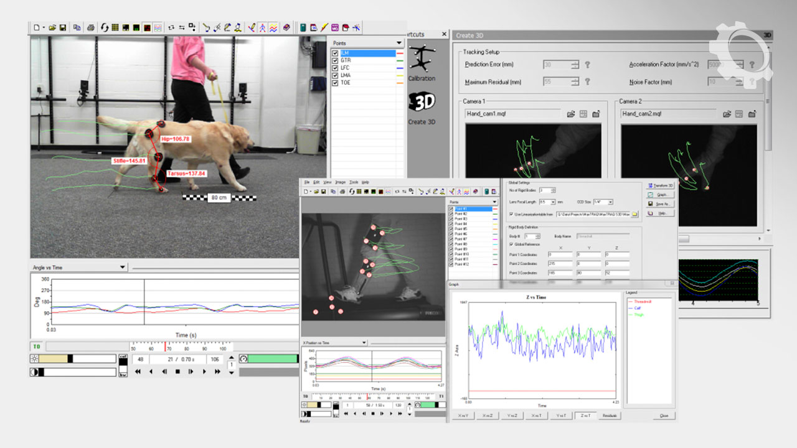Screen dimensions: 797x448
Task: Open the Camera 1 file browse folder icon
Action: tap(571, 114)
